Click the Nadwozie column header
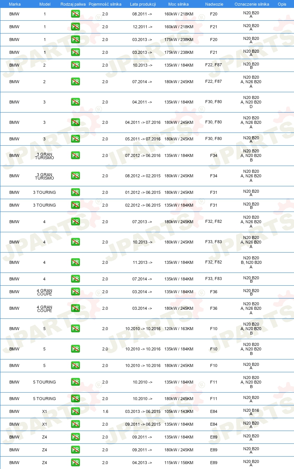Screen dimensions: 294x469 tap(214, 4)
